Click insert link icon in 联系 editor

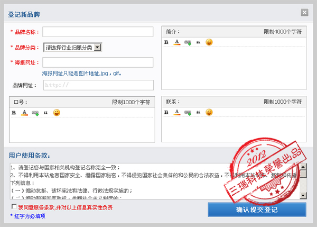(x=188, y=112)
